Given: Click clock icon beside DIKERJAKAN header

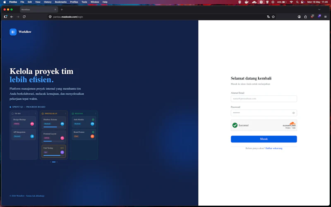Looking at the screenshot, I should click(43, 113).
